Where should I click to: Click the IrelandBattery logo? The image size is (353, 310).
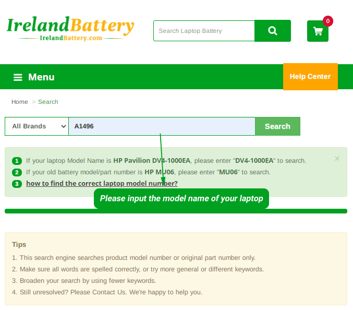pyautogui.click(x=70, y=30)
